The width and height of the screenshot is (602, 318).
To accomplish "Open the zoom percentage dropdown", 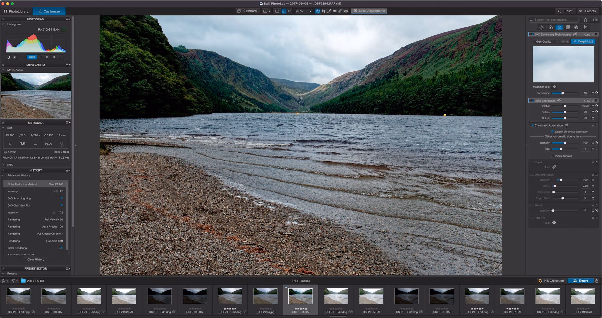I will [310, 11].
